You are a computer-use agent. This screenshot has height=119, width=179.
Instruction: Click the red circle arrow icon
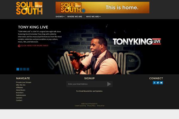19,46
